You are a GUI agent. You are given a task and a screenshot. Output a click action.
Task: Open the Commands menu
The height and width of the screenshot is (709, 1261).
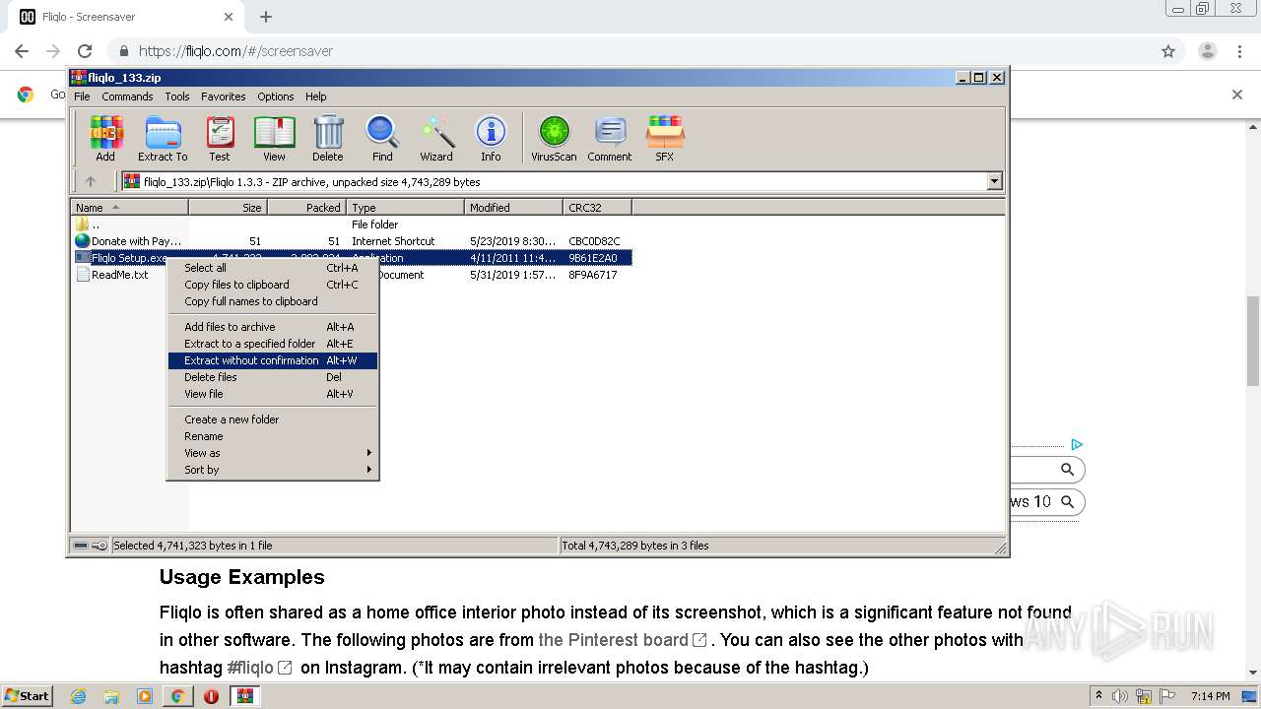127,97
